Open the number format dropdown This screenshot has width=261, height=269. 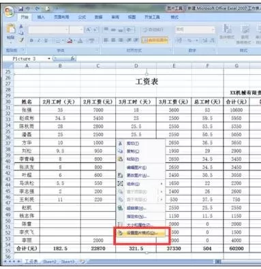tap(213, 29)
